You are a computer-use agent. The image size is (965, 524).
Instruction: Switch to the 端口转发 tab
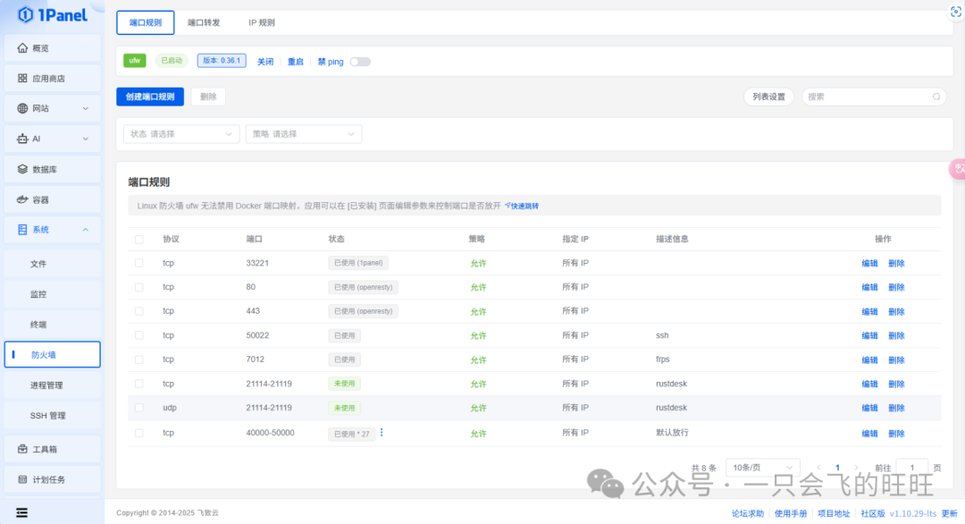(203, 22)
